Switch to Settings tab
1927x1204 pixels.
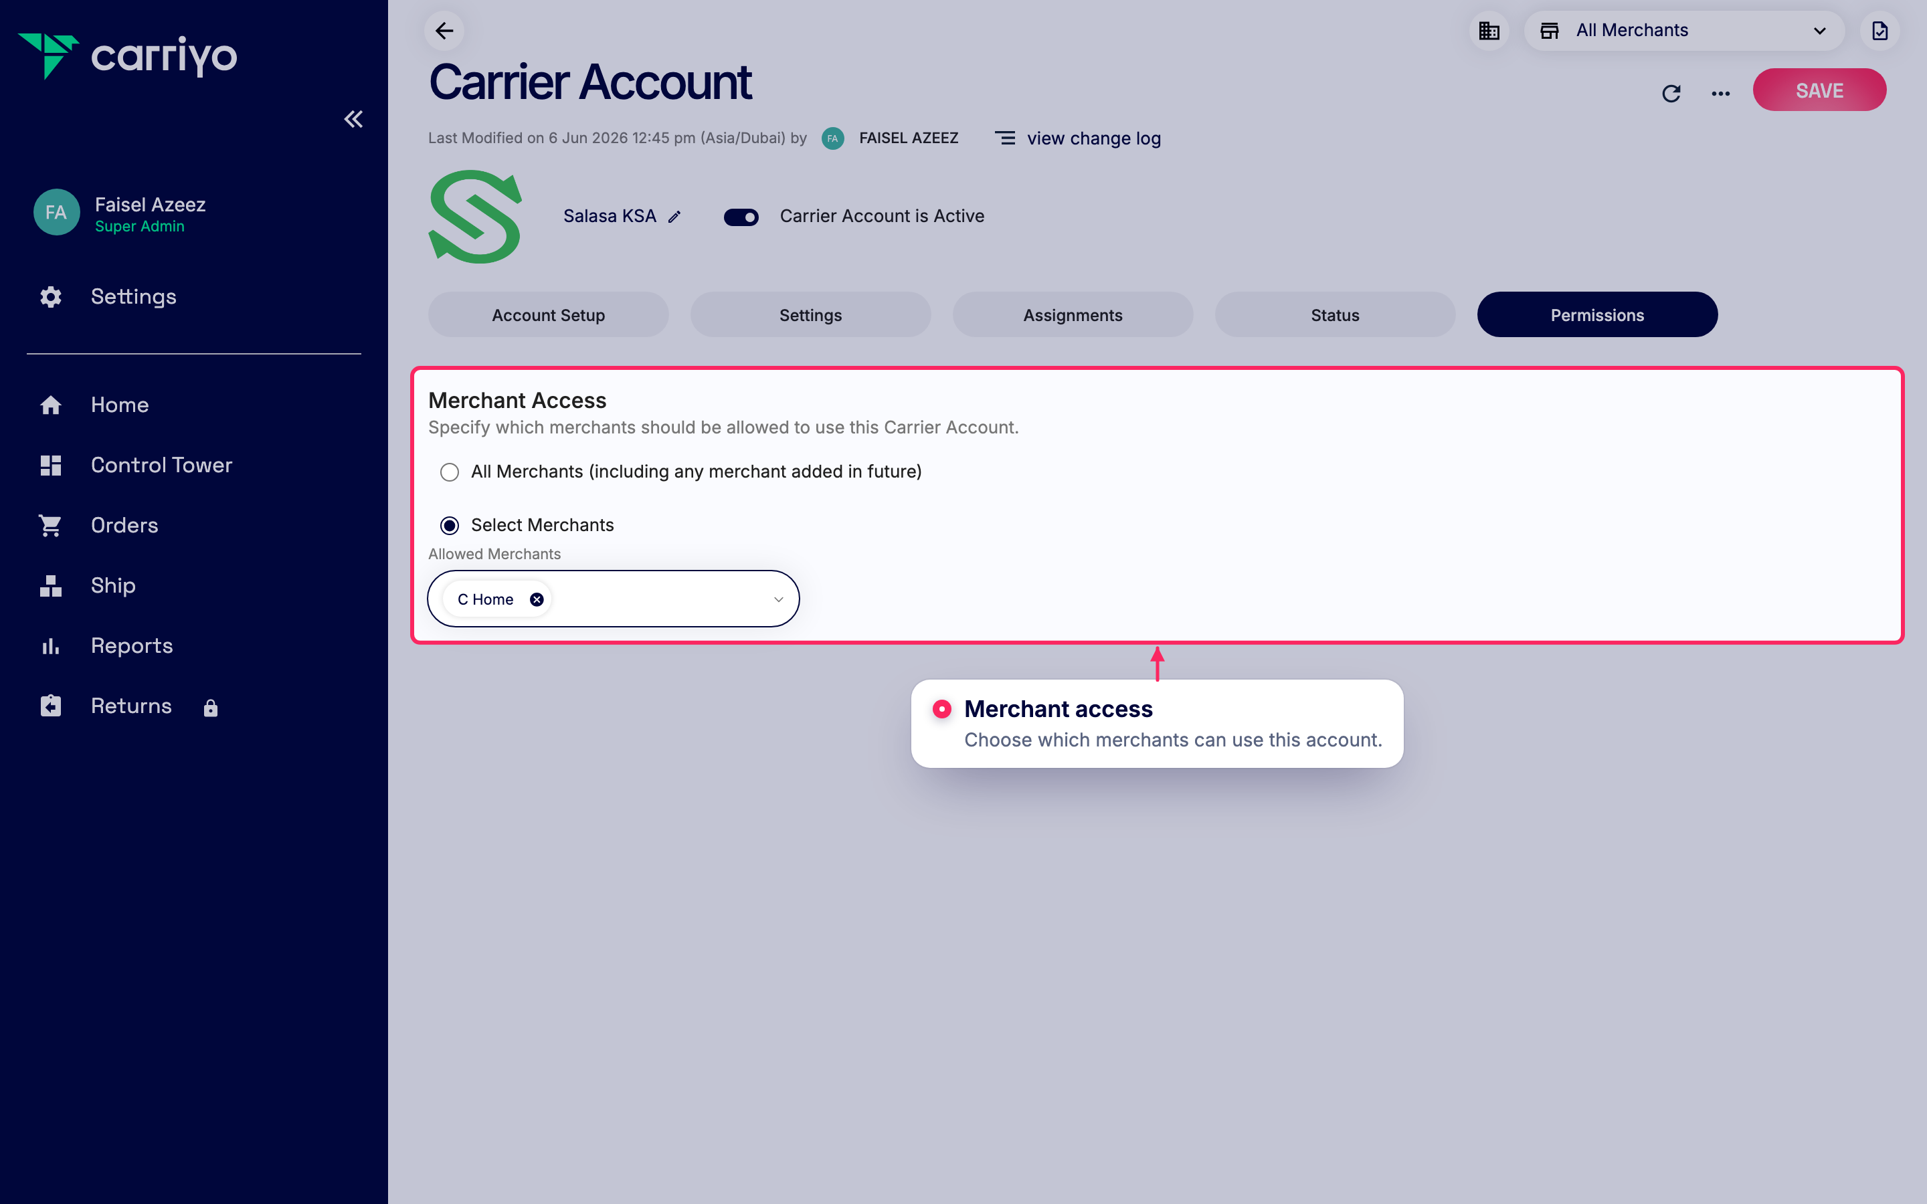[811, 314]
